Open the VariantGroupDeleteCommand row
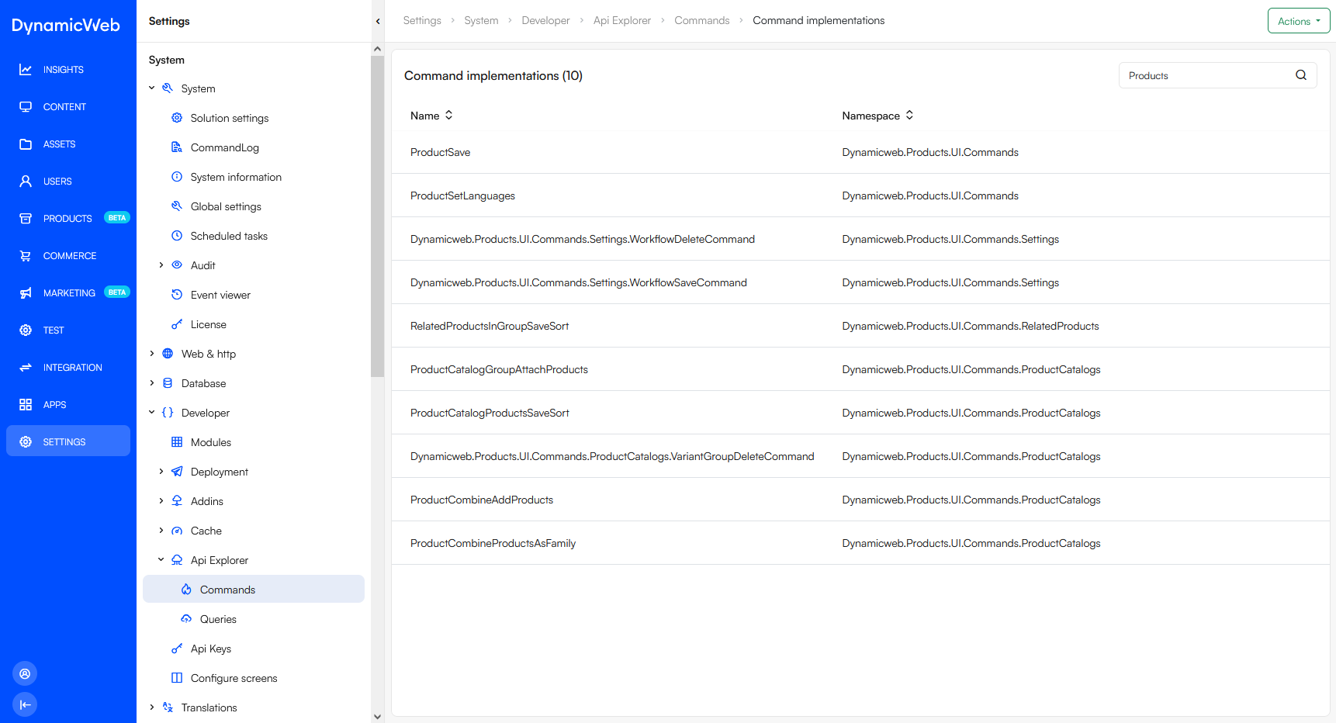The width and height of the screenshot is (1336, 723). pyautogui.click(x=860, y=456)
